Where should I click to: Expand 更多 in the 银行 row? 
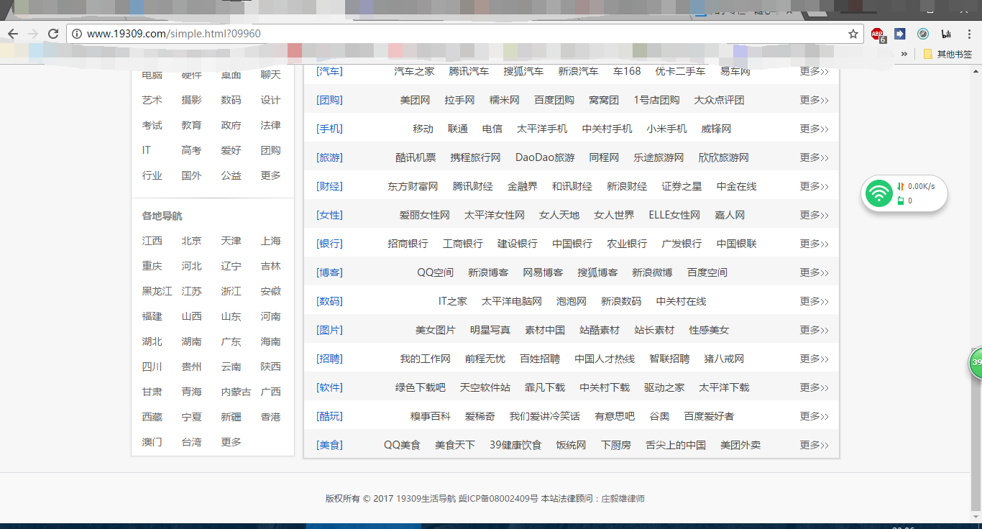click(814, 244)
